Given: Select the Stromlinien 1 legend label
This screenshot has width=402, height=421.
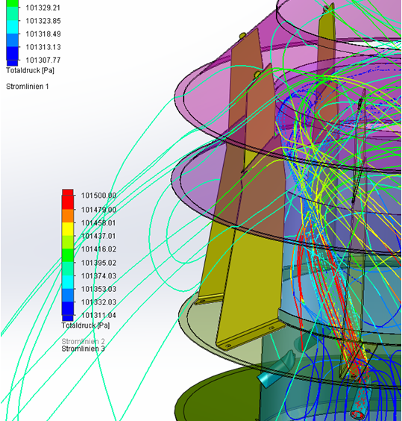Looking at the screenshot, I should click(x=28, y=87).
